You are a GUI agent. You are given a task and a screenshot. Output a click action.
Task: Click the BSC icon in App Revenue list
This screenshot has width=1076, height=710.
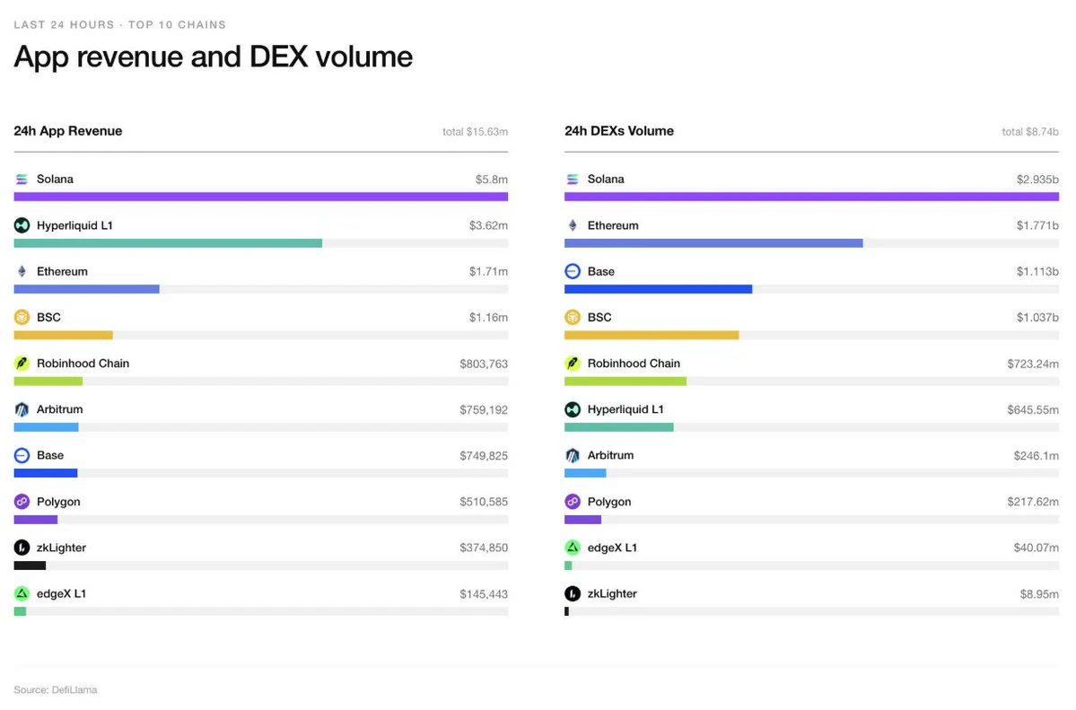click(x=22, y=317)
